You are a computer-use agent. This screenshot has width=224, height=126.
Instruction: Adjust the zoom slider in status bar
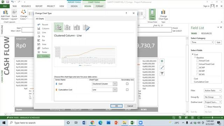pos(212,118)
